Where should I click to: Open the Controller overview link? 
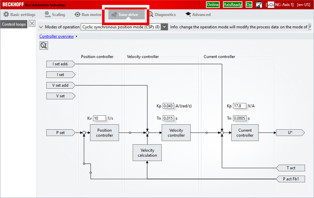coord(56,36)
